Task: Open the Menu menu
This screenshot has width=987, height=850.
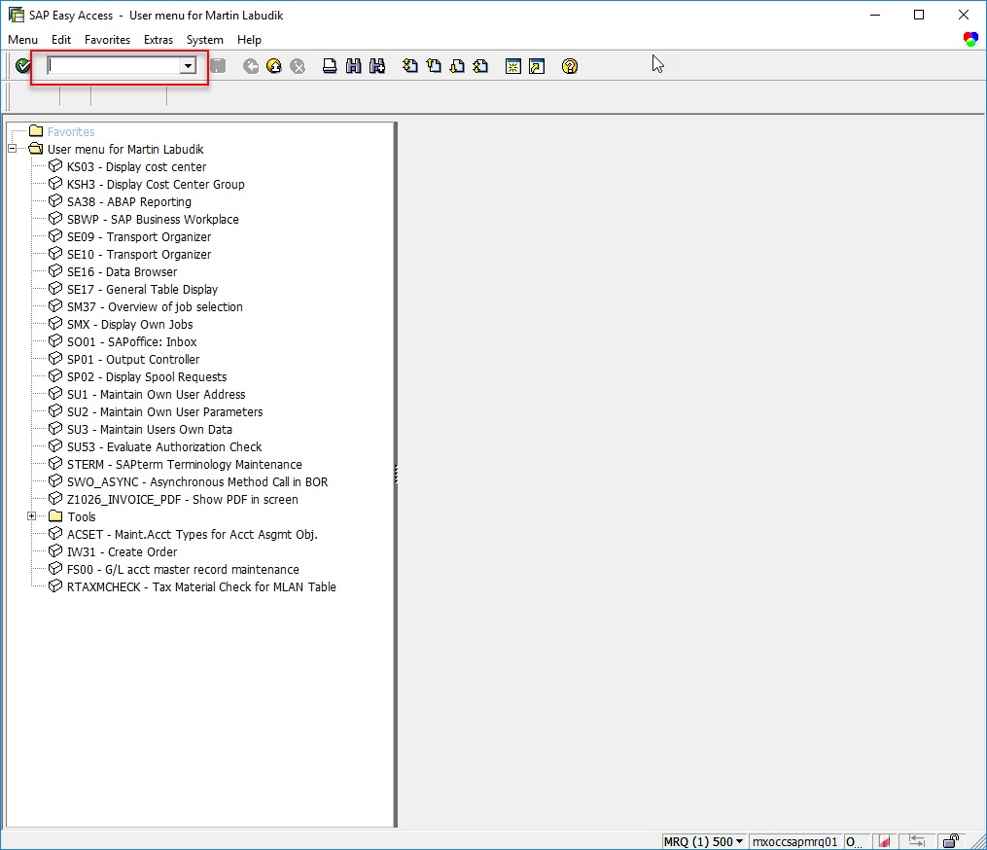Action: pyautogui.click(x=22, y=40)
